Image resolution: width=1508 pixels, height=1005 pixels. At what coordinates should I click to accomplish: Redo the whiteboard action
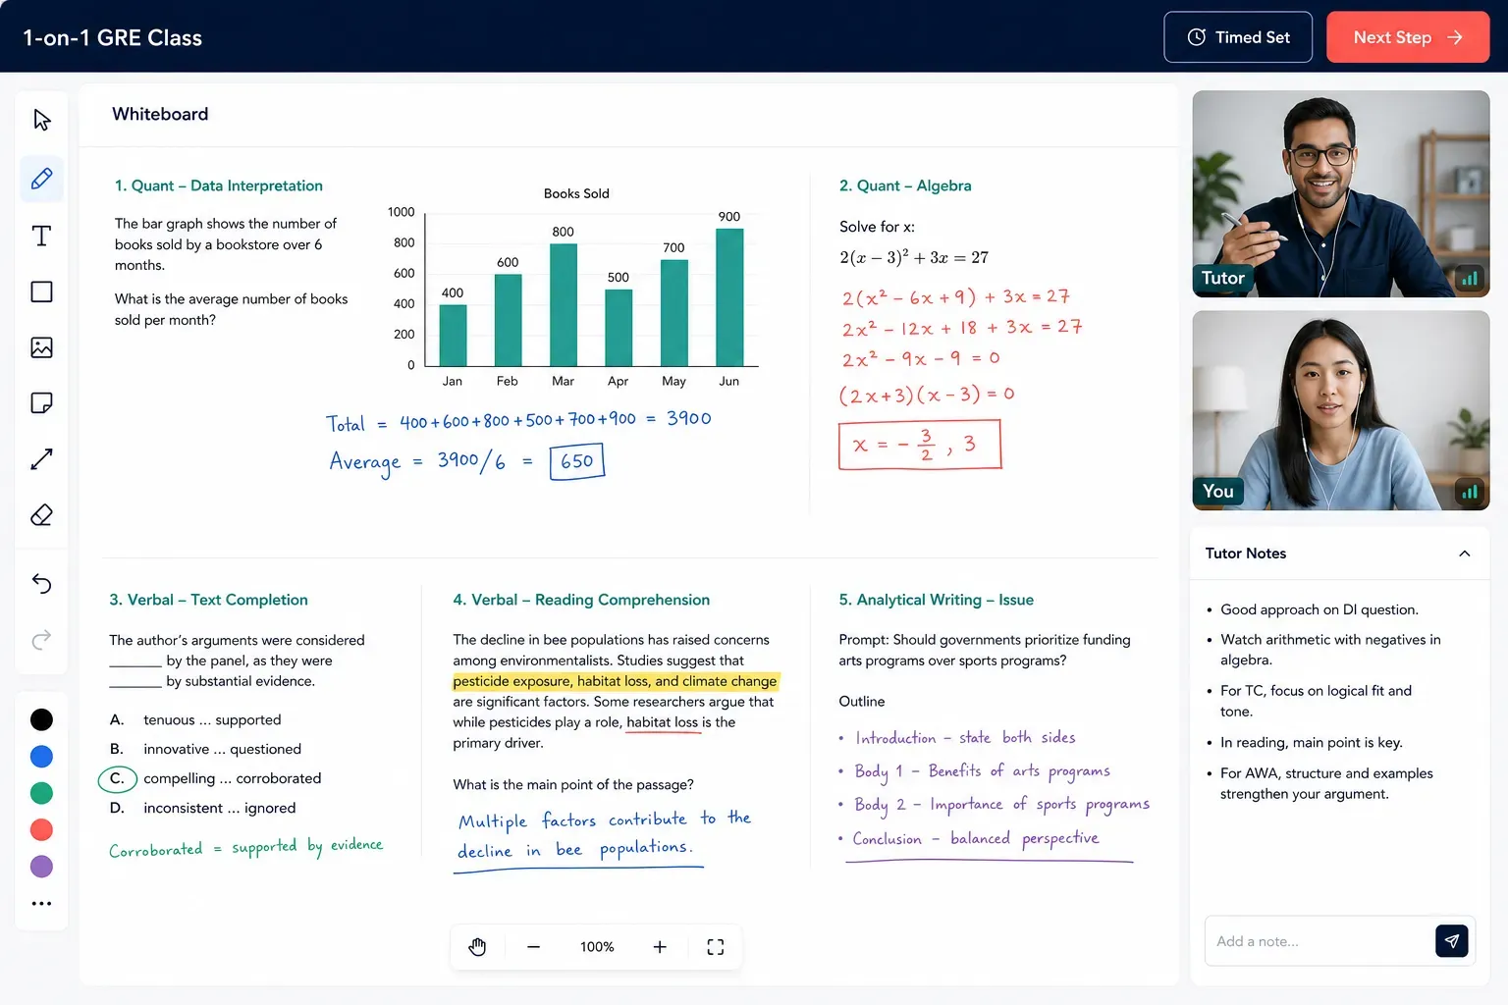click(x=41, y=640)
